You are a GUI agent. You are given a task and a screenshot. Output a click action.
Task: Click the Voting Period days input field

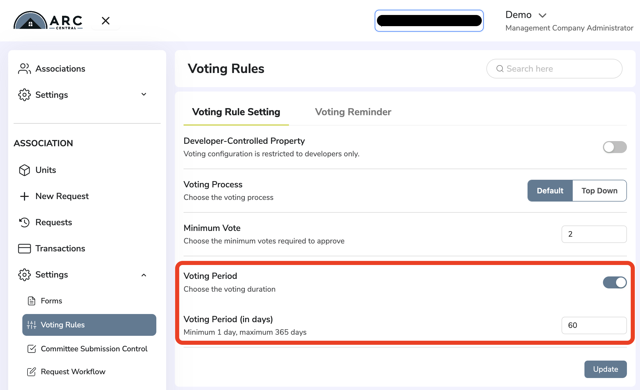pyautogui.click(x=594, y=325)
